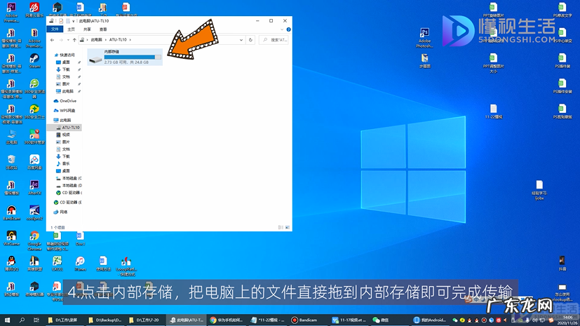Click ATU-TL10 in the address breadcrumb
580x326 pixels.
(x=118, y=40)
